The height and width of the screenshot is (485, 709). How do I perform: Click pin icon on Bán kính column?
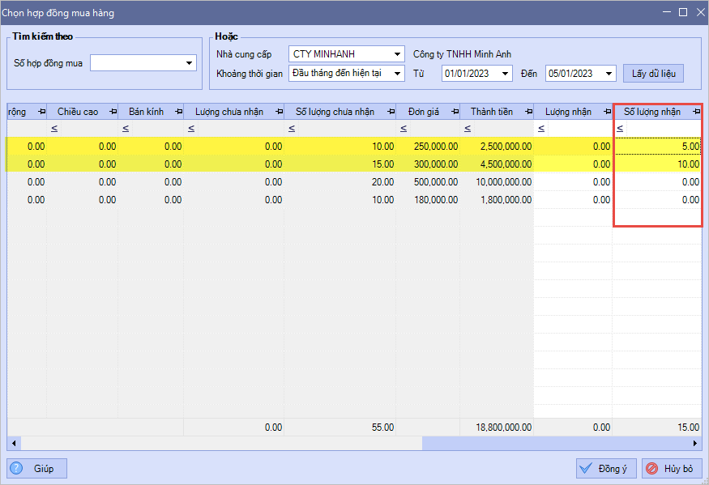coord(176,112)
